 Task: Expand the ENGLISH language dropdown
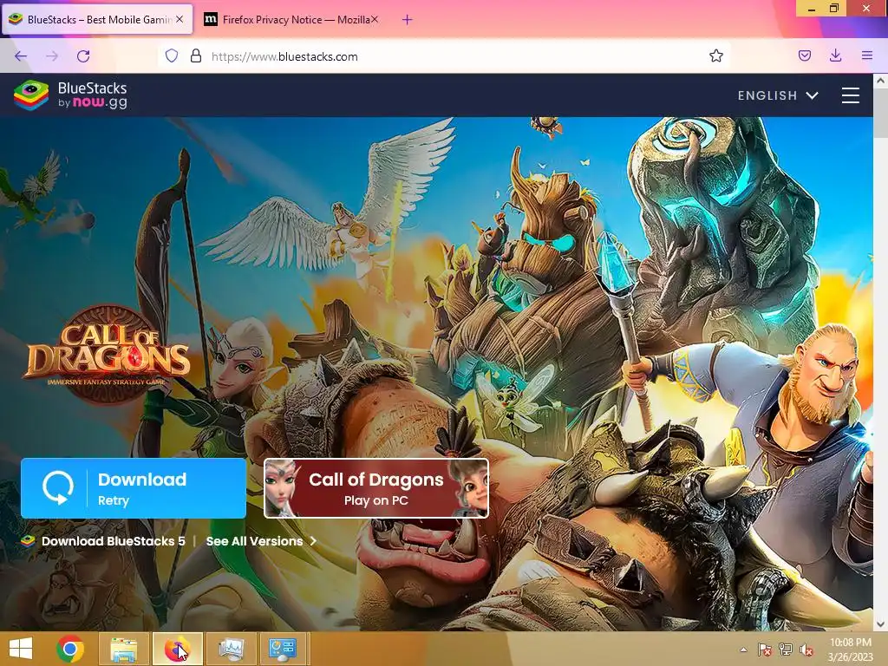[x=778, y=95]
